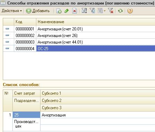This screenshot has width=155, height=132.
Task: Select the Амортизация (счет 20.01) row
Action: coord(79,29)
